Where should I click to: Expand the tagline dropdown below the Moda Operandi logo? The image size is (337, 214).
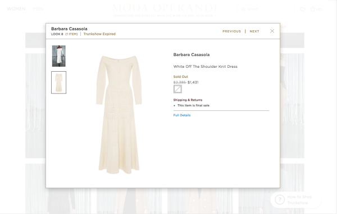pyautogui.click(x=215, y=16)
